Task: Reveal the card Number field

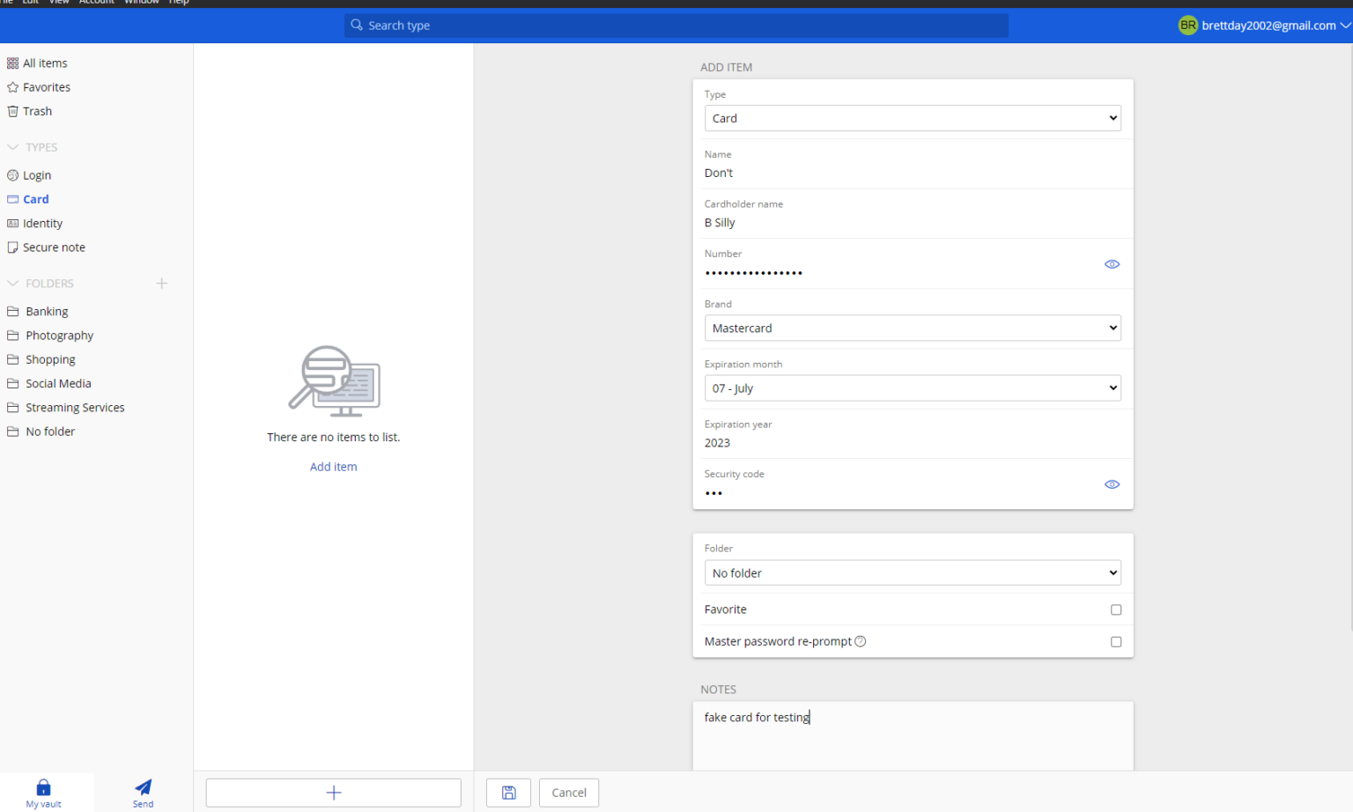Action: click(1112, 264)
